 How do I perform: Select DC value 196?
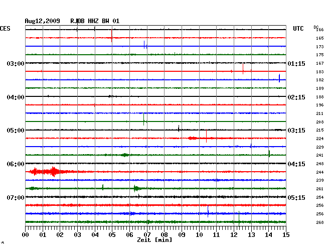click(320, 105)
